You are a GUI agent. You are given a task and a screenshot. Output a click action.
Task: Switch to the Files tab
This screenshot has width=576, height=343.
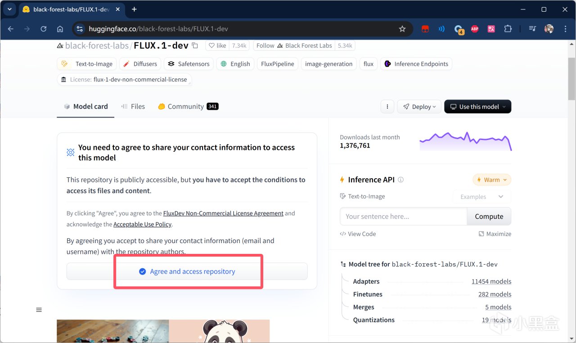[x=133, y=107]
